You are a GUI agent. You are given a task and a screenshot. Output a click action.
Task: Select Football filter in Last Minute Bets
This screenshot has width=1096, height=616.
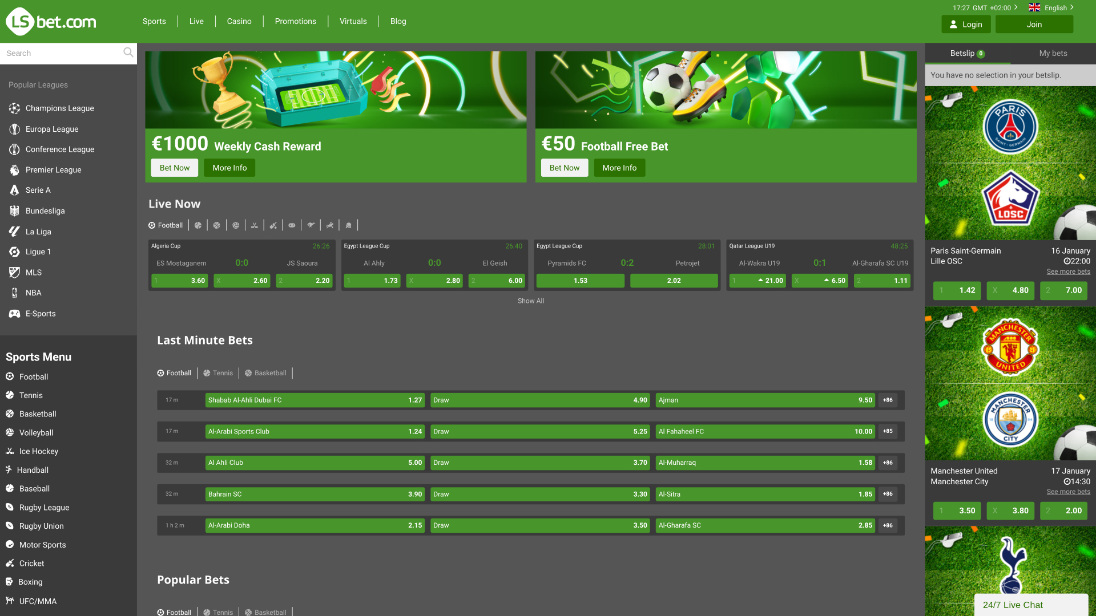(x=175, y=373)
